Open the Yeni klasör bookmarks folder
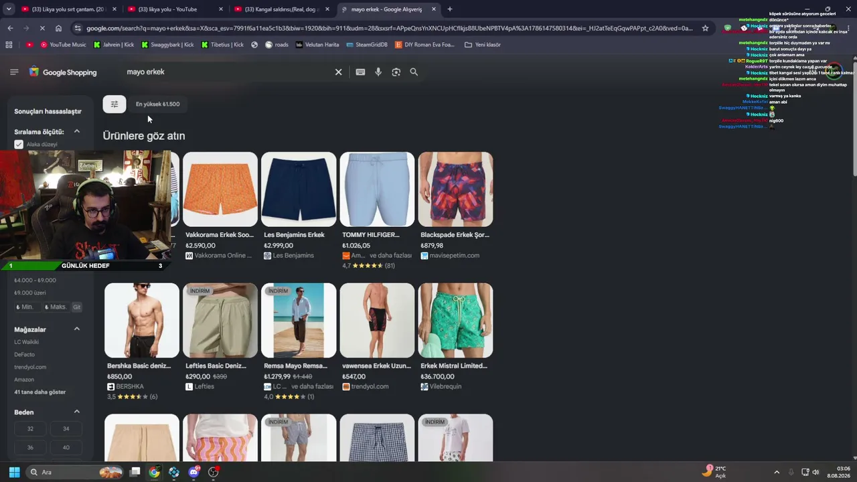This screenshot has width=857, height=482. 483,45
